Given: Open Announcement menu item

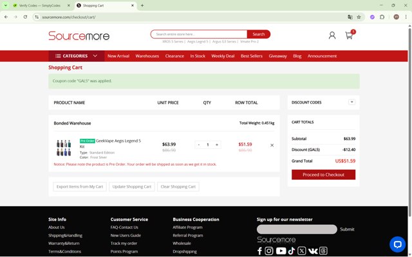Looking at the screenshot, I should [322, 56].
